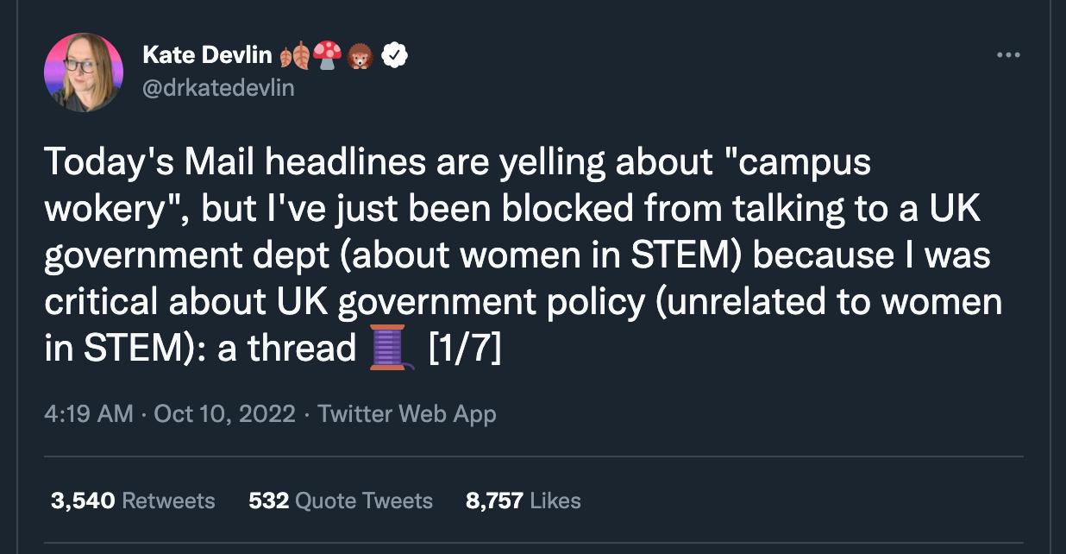Click the Twitter Web App source label
Image resolution: width=1066 pixels, height=554 pixels.
407,414
